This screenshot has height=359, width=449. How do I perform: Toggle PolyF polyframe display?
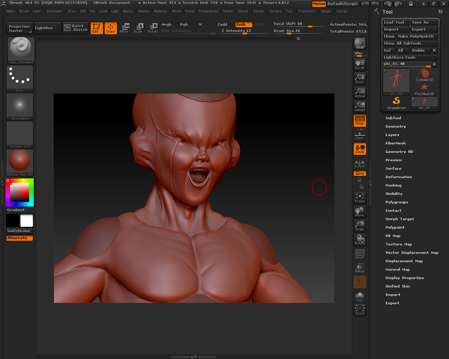click(360, 254)
